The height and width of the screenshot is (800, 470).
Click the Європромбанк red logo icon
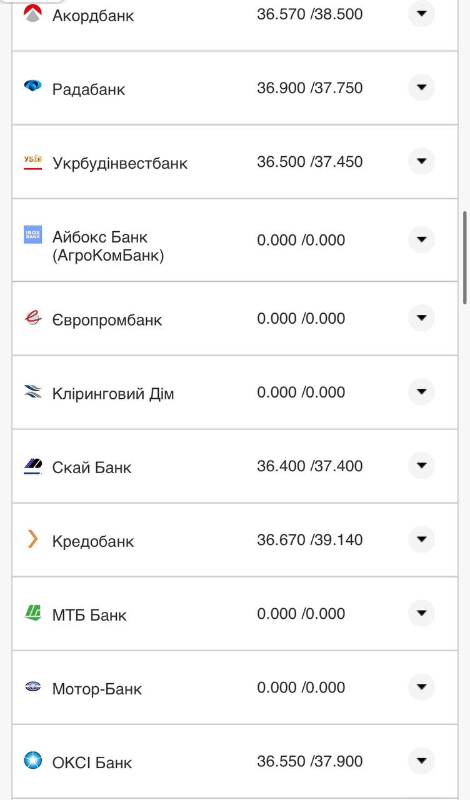click(x=32, y=318)
